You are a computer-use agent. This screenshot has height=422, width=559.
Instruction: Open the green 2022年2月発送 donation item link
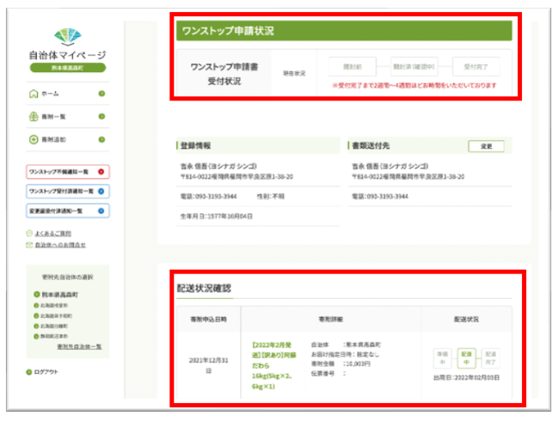(272, 358)
